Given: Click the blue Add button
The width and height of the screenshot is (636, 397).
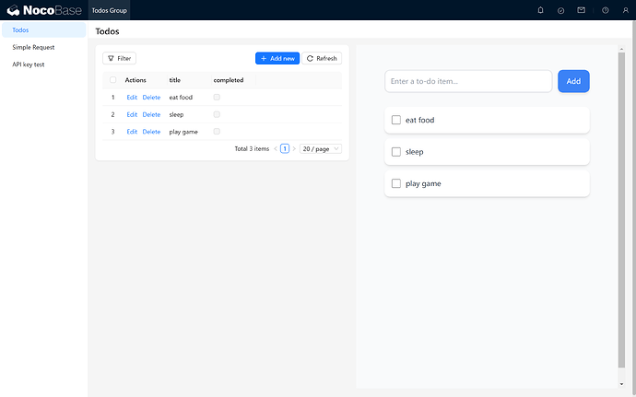Looking at the screenshot, I should (573, 81).
